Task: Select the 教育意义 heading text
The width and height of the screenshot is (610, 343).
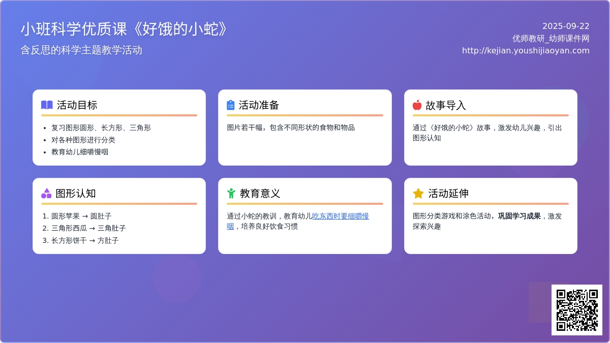Action: 260,194
